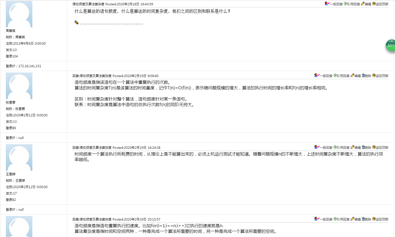
Task: Click 一般回复 icon on the 16:24:38 reply
Action: [x=317, y=147]
